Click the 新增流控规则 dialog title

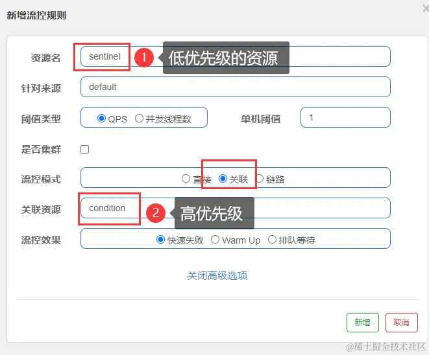click(36, 16)
